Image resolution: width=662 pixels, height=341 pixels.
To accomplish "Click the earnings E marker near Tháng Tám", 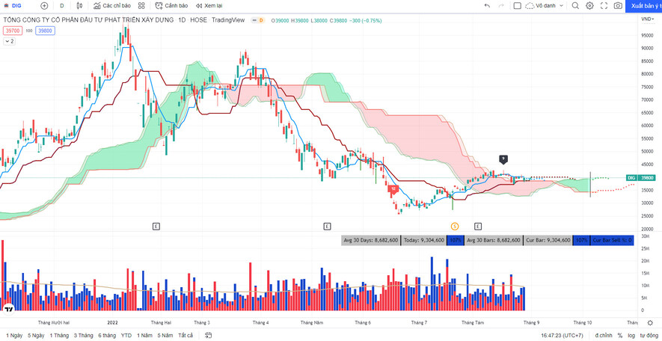I will click(x=478, y=227).
